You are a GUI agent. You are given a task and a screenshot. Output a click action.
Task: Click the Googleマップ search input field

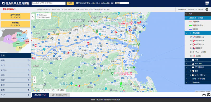[49, 3]
